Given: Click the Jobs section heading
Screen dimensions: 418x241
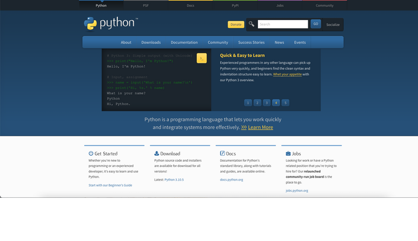Looking at the screenshot, I should [296, 153].
